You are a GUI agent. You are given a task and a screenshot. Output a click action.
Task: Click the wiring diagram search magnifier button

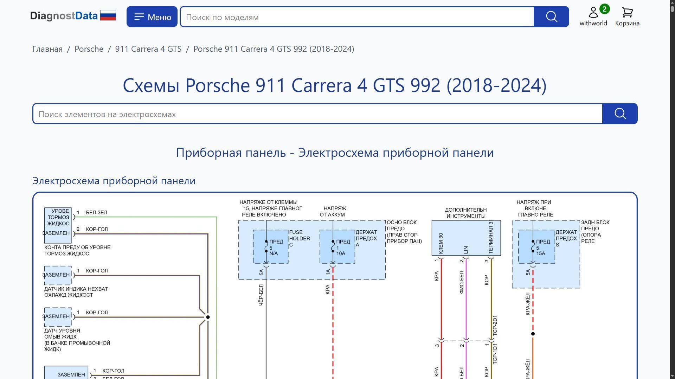pyautogui.click(x=620, y=114)
